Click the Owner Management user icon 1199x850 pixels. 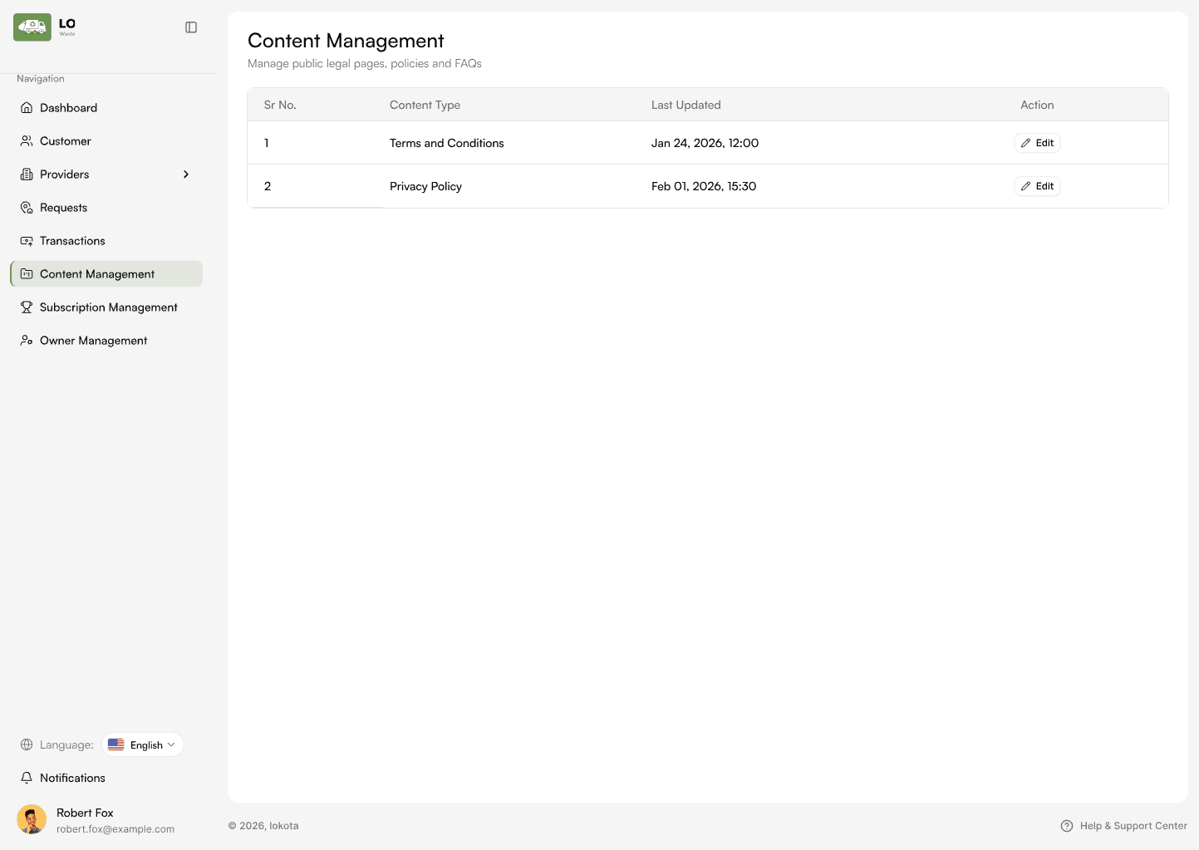coord(27,341)
